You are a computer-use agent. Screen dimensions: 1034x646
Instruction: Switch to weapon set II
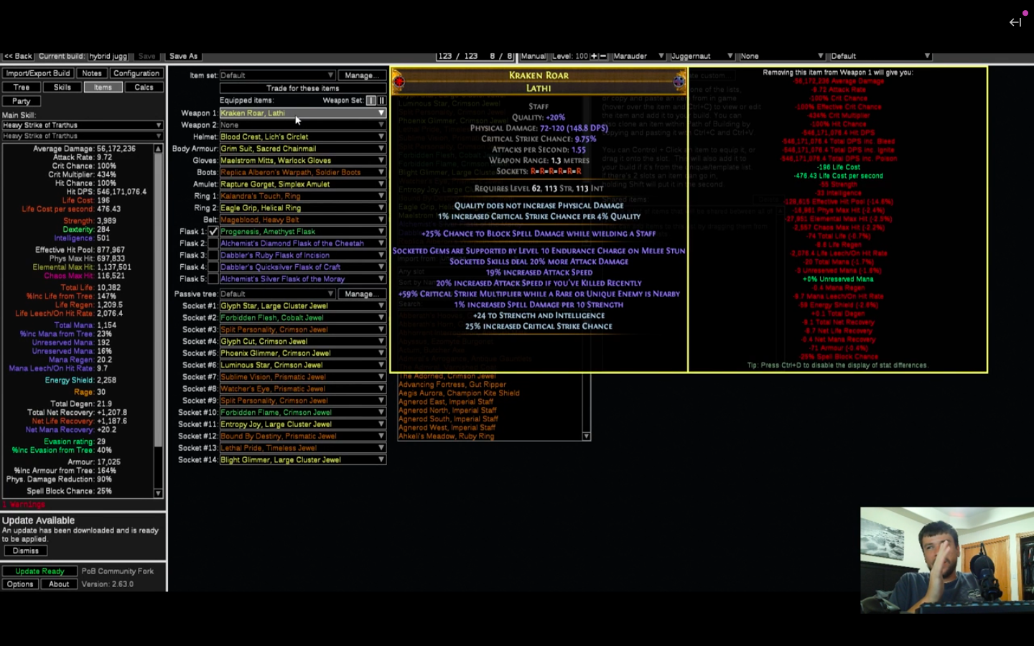click(381, 100)
